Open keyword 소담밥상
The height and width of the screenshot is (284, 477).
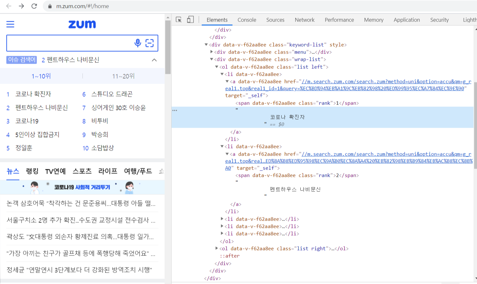point(102,148)
